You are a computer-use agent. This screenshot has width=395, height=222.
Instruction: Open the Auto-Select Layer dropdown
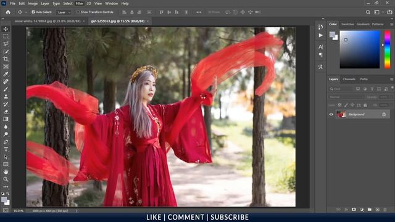64,12
